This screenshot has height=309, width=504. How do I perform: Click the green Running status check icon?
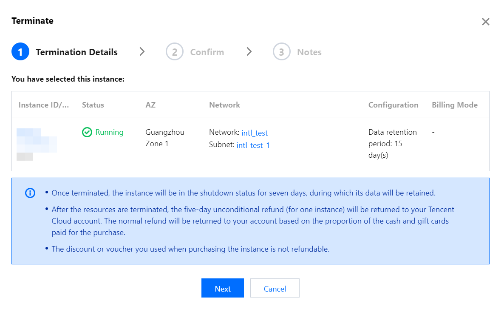point(87,133)
